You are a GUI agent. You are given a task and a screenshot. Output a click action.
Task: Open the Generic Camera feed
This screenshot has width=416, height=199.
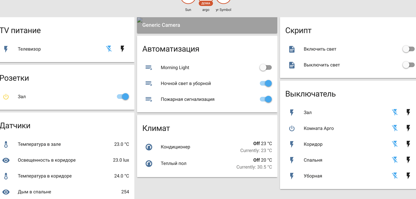point(207,25)
